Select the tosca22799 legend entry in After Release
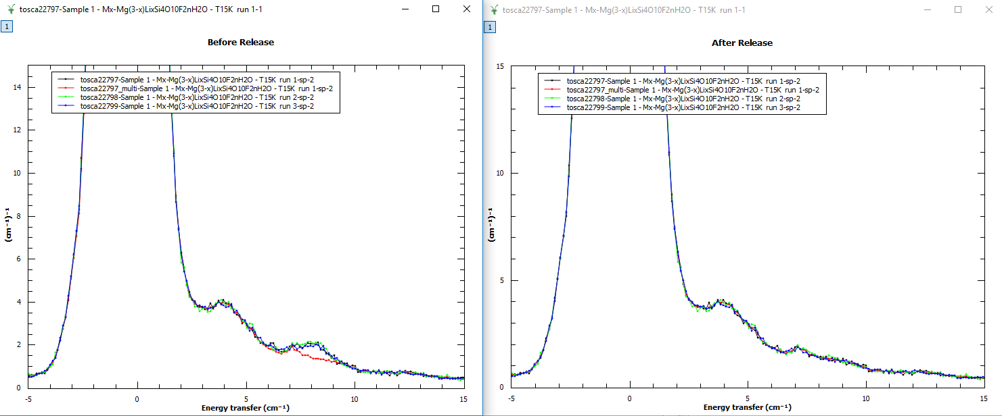Screen dimensions: 1002x416 coord(683,107)
